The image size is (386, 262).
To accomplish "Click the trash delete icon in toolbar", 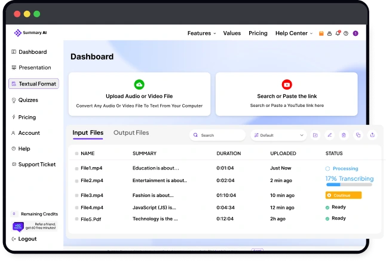I will [x=344, y=135].
